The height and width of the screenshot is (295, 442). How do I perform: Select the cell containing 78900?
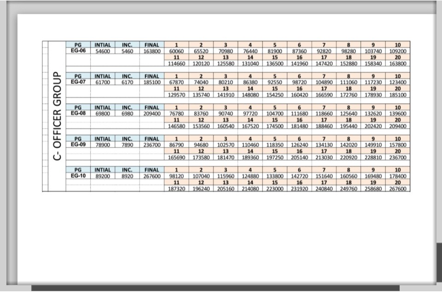[x=102, y=145]
